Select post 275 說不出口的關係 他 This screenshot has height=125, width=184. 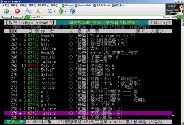point(88,96)
